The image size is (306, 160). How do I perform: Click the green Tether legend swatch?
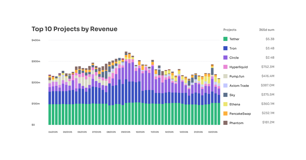click(225, 39)
